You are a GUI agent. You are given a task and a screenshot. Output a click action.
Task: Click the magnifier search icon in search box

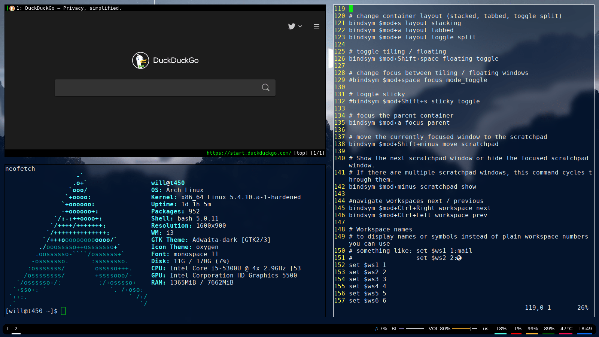[265, 88]
